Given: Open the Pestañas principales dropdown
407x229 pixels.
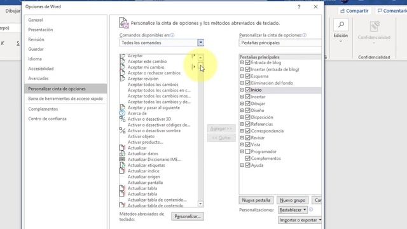Looking at the screenshot, I should pyautogui.click(x=280, y=43).
